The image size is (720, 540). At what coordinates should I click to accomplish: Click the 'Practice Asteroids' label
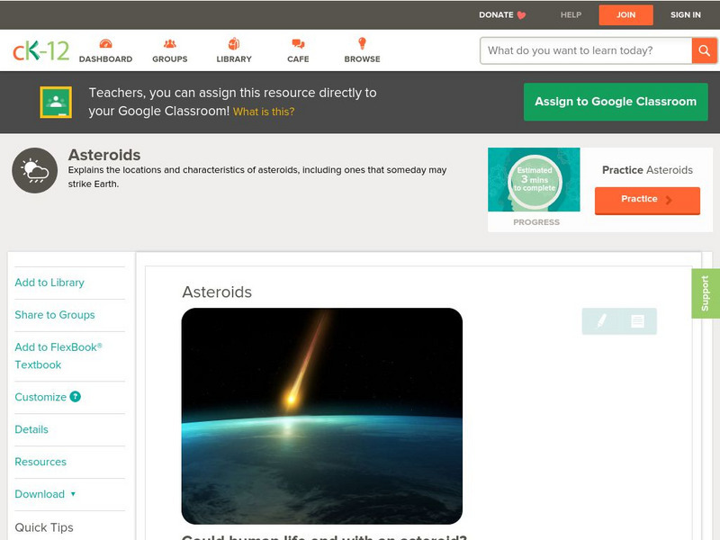[647, 170]
